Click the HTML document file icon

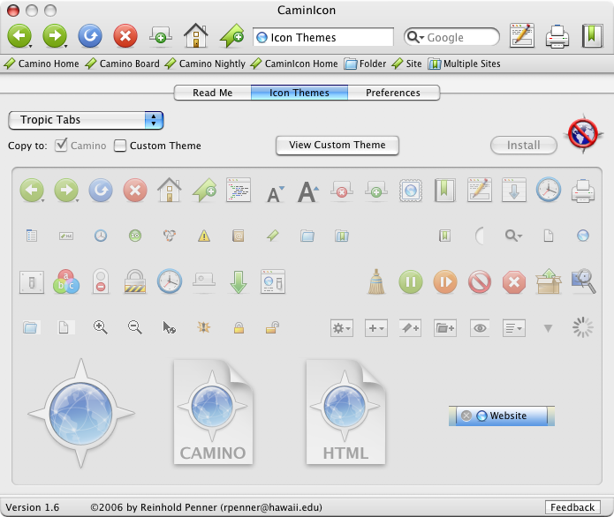pyautogui.click(x=345, y=412)
